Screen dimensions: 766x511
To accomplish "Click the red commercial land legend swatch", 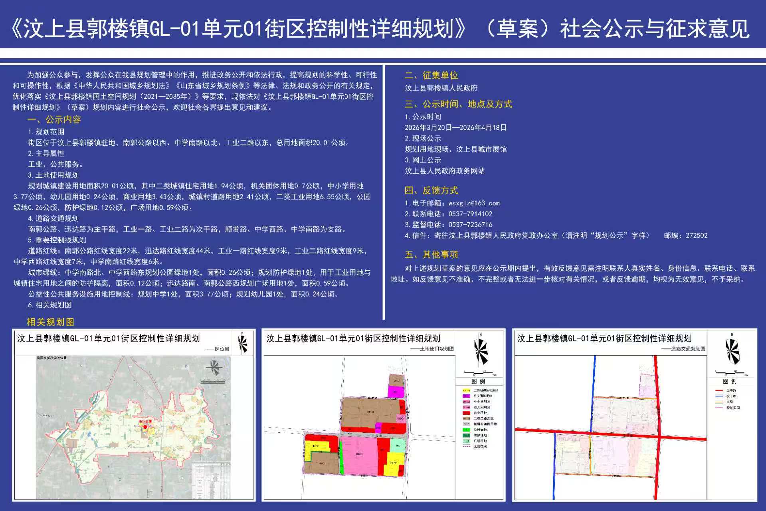I will coord(466,413).
